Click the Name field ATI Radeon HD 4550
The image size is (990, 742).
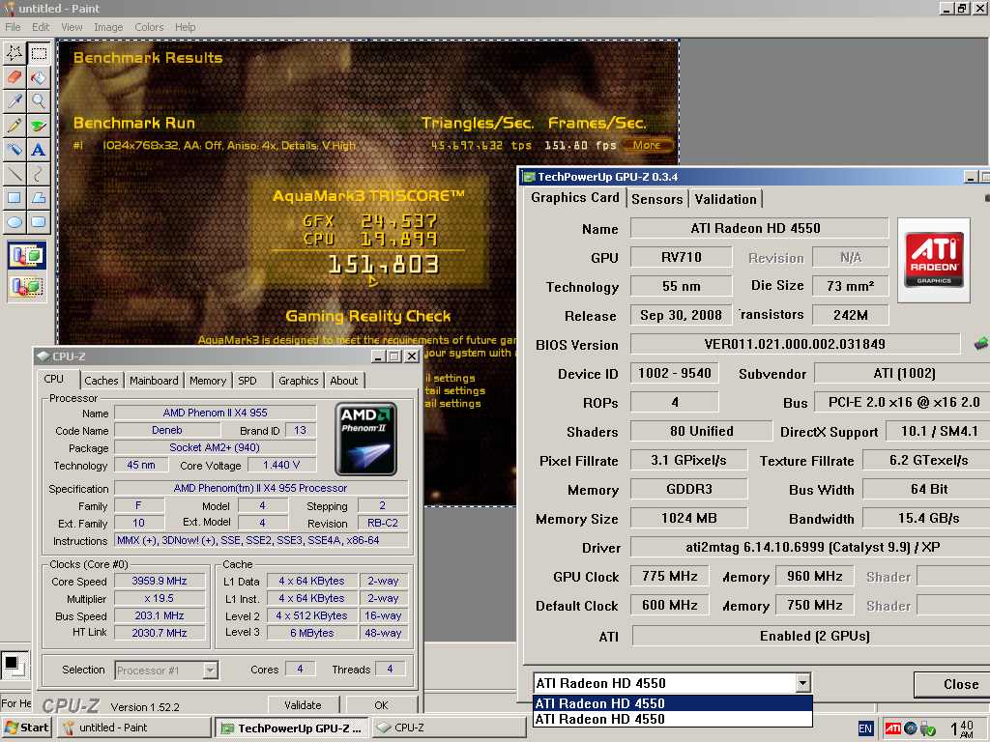pos(759,228)
